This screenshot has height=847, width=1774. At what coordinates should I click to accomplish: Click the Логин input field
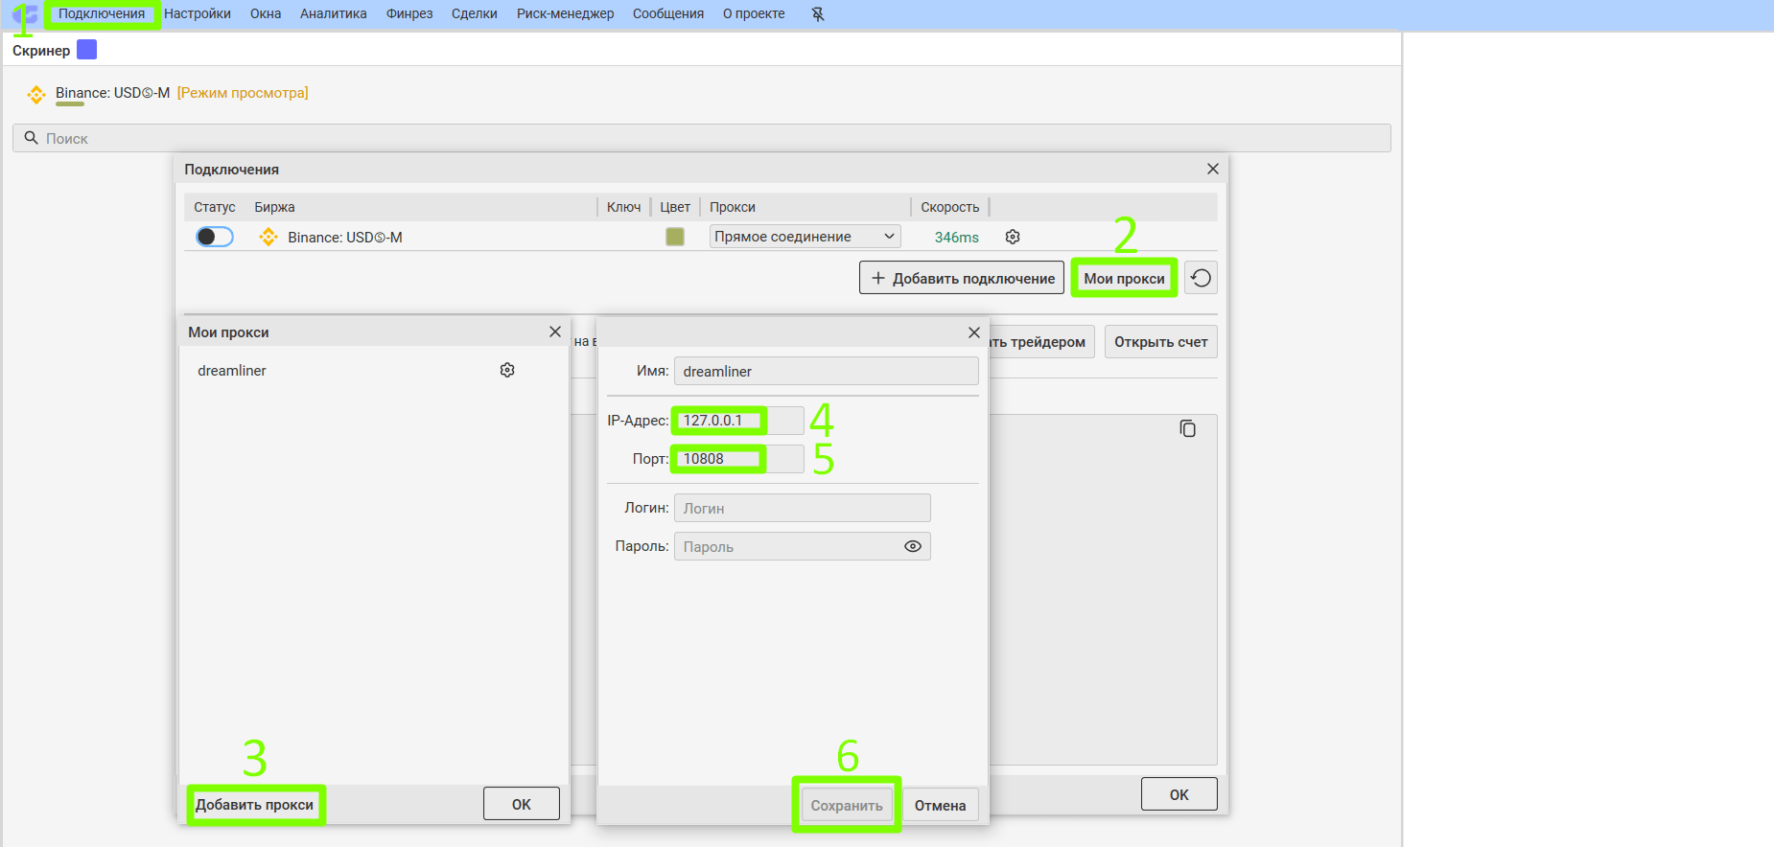[802, 508]
